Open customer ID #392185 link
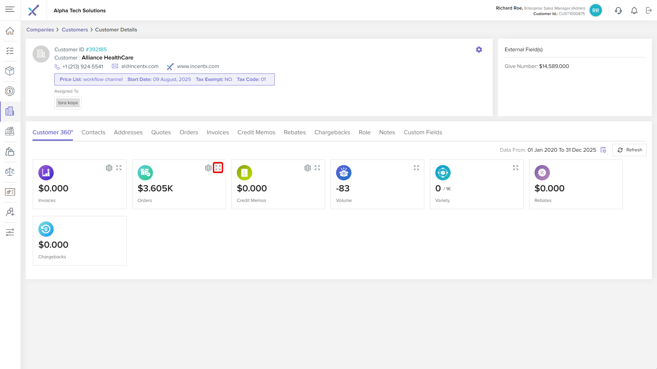657x369 pixels. coord(96,50)
